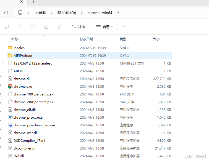
Task: Select the chrome.dll file name
Action: click(22, 79)
